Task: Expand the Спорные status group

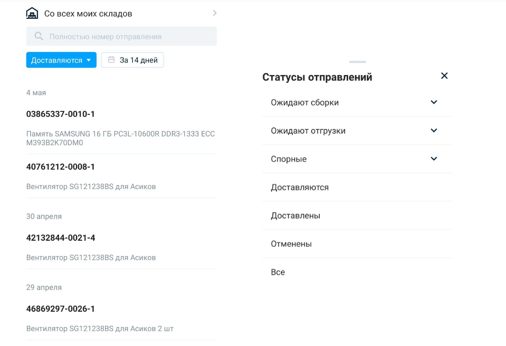Action: [x=434, y=159]
